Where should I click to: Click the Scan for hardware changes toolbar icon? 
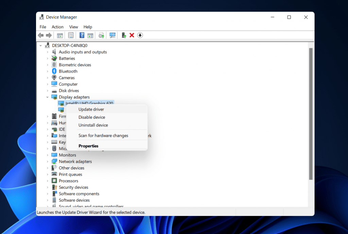point(112,35)
